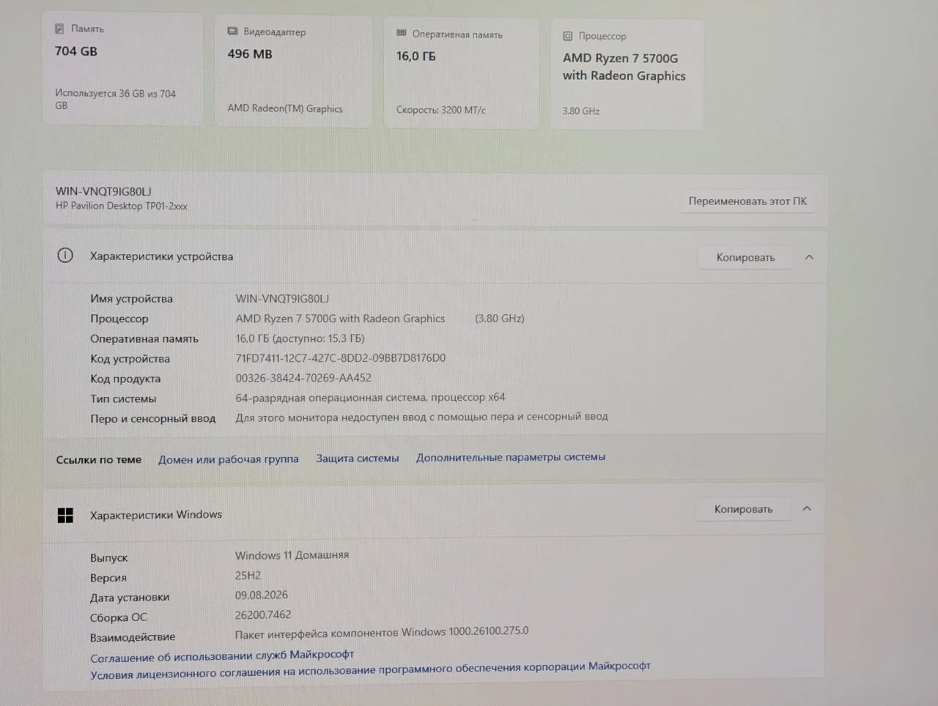Click the AMD Radeon(TM) Graphics text
Viewport: 938px width, 706px height.
(285, 108)
